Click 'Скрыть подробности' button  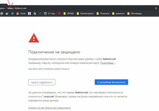click(42, 82)
